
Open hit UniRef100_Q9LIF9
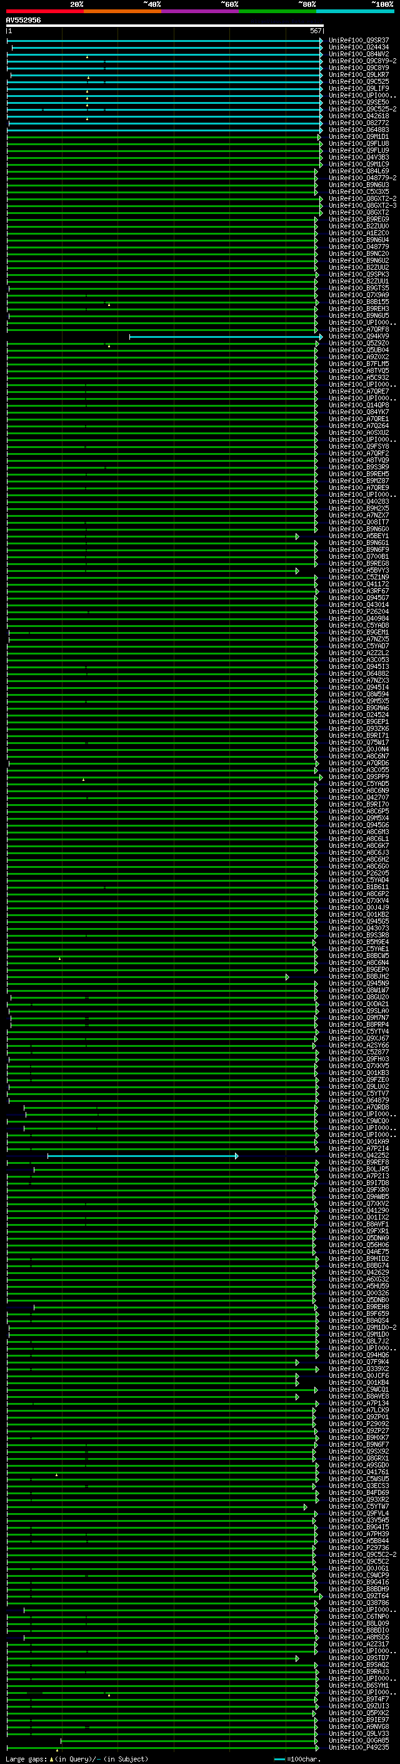click(x=359, y=88)
